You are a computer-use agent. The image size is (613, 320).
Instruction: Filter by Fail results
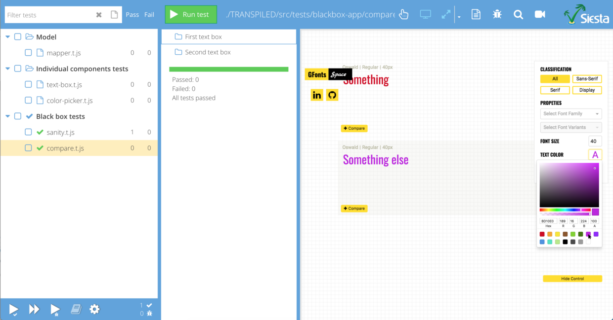(x=149, y=15)
